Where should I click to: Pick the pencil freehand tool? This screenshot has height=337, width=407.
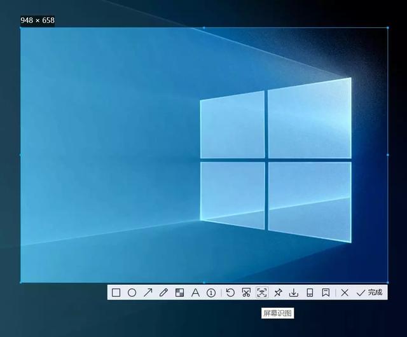(x=163, y=292)
